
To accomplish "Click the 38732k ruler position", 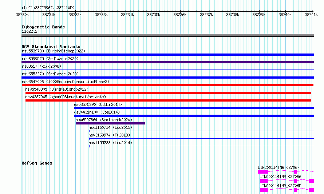I will point(75,15).
